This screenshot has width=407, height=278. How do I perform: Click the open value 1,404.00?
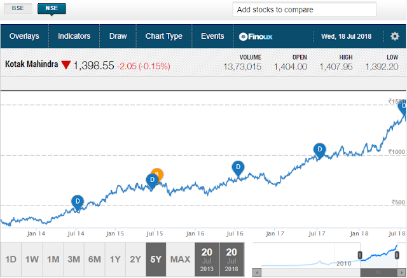pyautogui.click(x=291, y=67)
